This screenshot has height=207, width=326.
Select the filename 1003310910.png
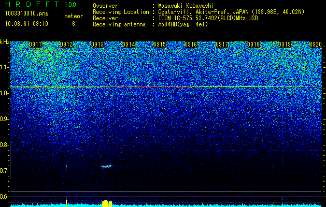[27, 14]
